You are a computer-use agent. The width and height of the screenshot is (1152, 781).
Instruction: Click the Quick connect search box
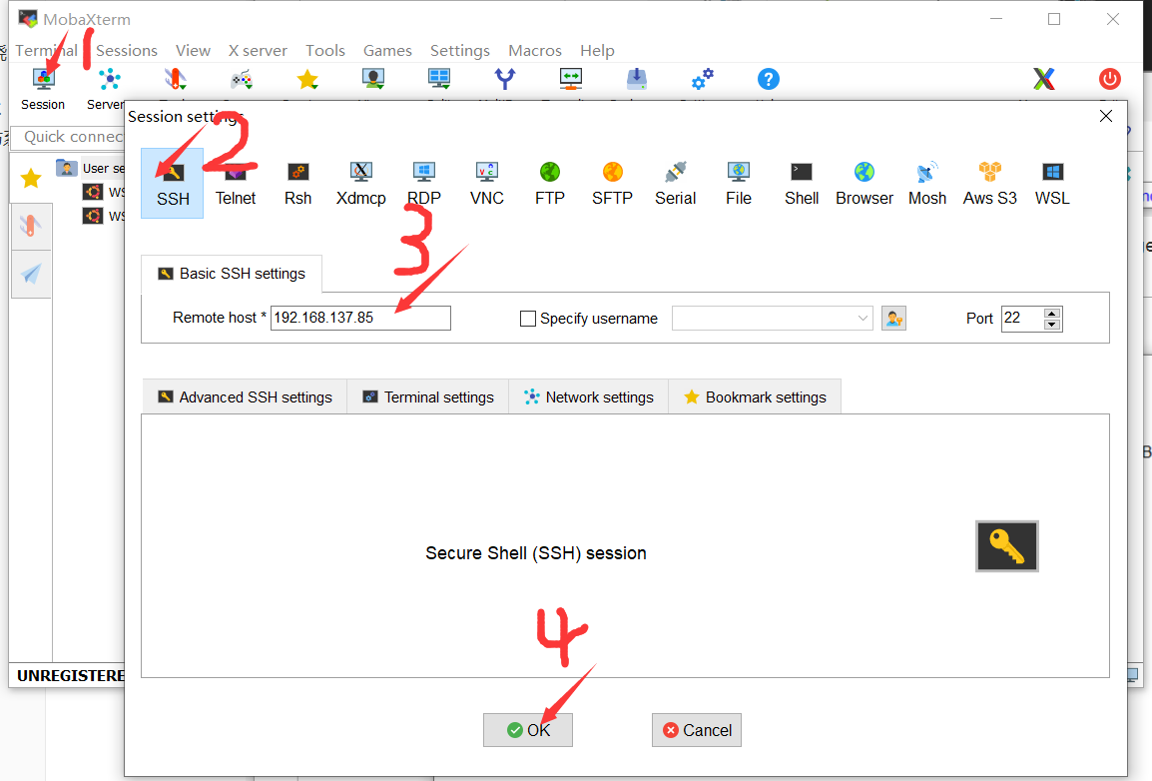68,137
